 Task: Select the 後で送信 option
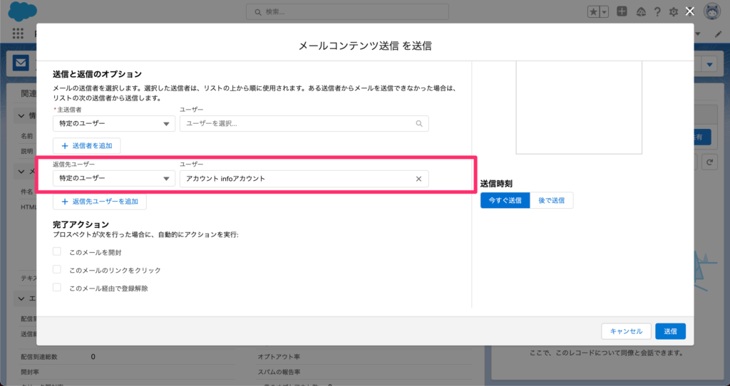pyautogui.click(x=551, y=200)
